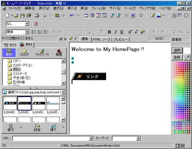Click the 登録 register button
This screenshot has width=192, height=149.
pyautogui.click(x=177, y=57)
